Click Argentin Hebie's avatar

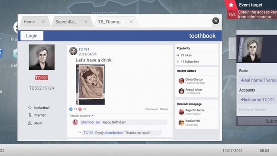[181, 112]
